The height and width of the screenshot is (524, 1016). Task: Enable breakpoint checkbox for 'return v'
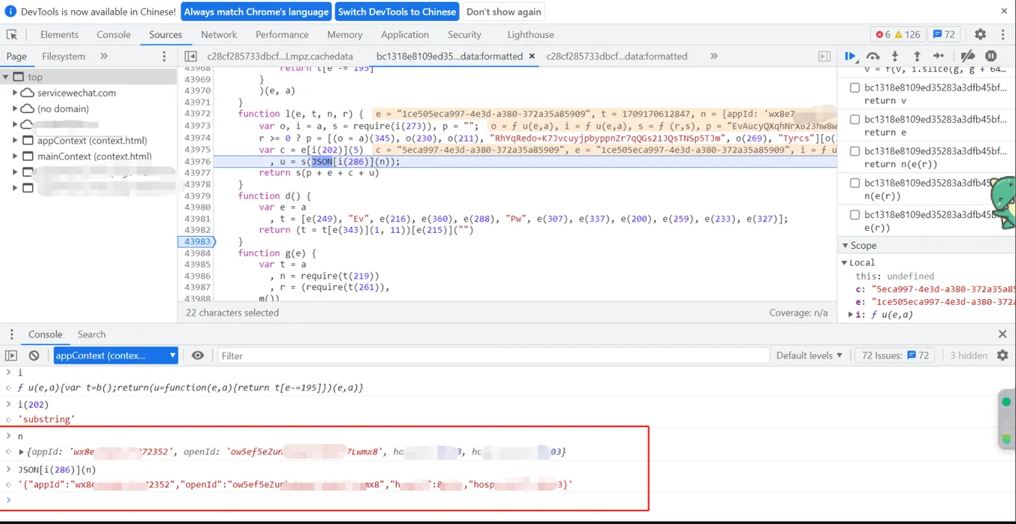pyautogui.click(x=854, y=88)
